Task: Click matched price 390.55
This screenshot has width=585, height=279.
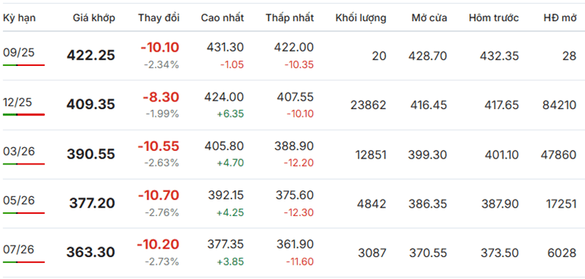Action: [91, 154]
